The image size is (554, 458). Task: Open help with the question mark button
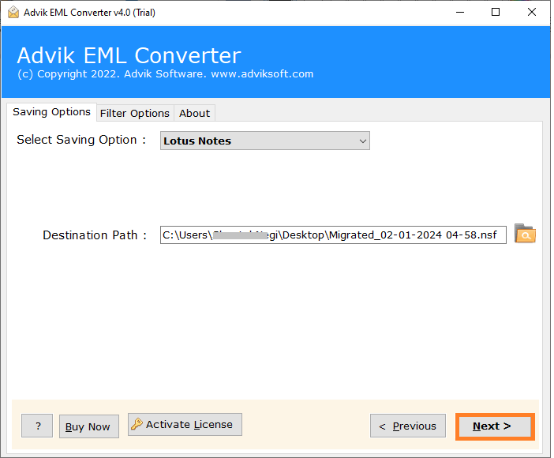click(37, 426)
